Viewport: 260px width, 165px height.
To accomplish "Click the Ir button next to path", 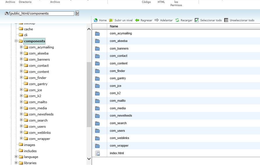I will tap(77, 13).
